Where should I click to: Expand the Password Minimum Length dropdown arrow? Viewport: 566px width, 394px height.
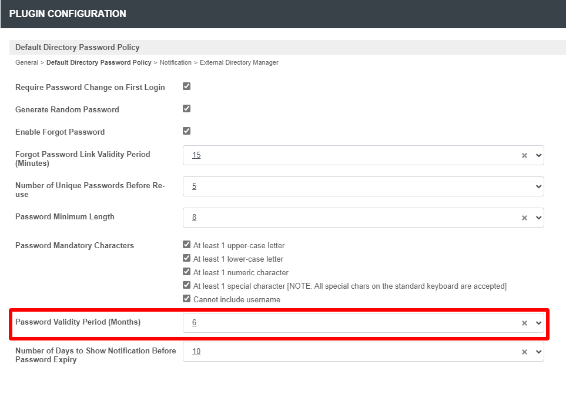pyautogui.click(x=538, y=218)
